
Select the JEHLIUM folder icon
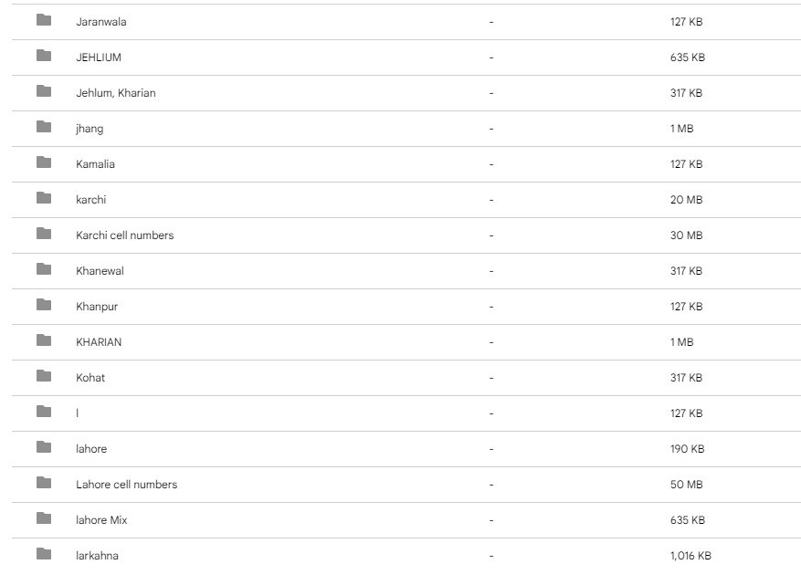(44, 56)
